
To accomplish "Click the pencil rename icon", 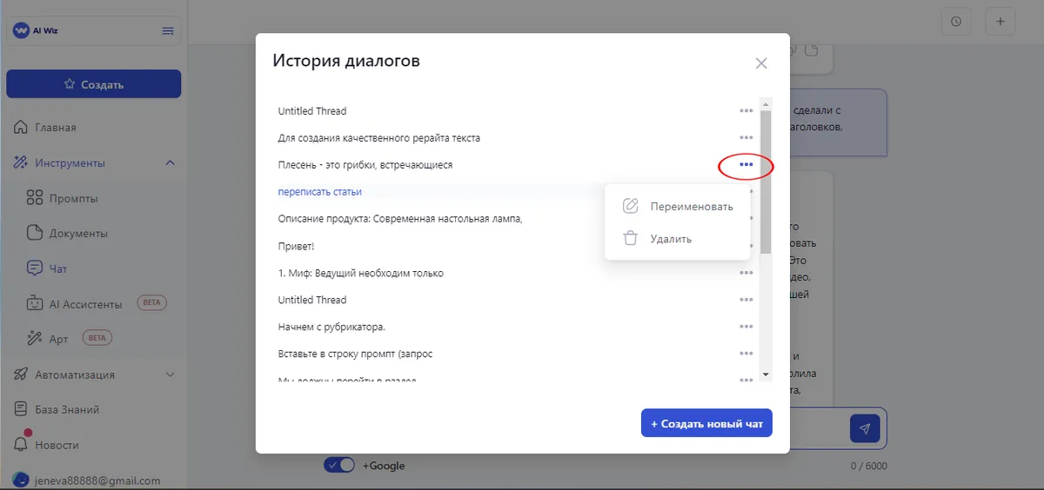I will (x=631, y=207).
